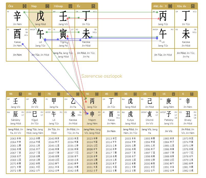Click the hexagram icon in Nap header

[x=47, y=6]
